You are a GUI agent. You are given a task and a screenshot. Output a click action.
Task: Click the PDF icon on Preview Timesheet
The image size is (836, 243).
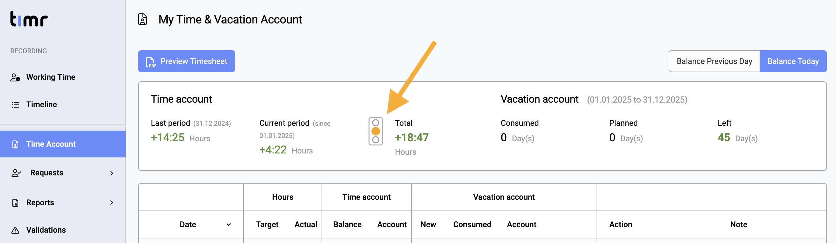coord(151,62)
